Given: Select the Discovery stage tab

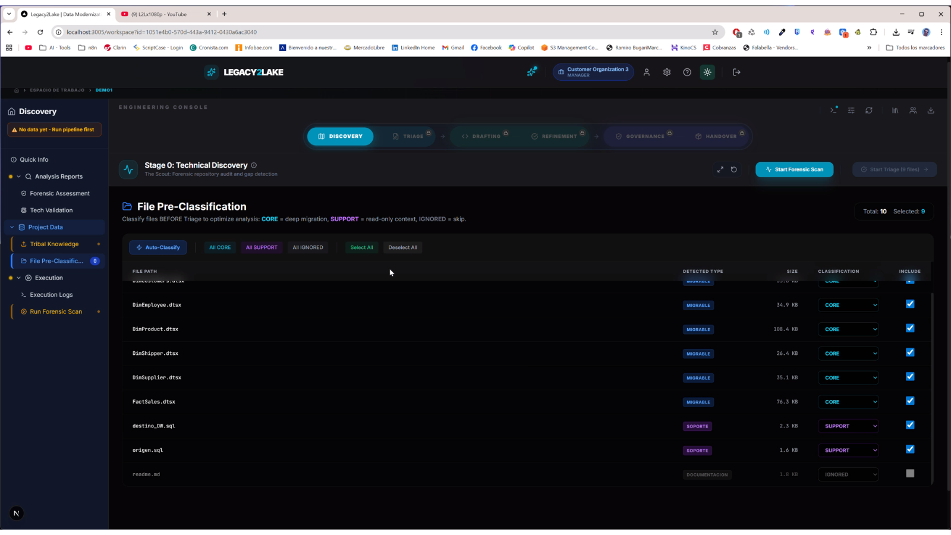Looking at the screenshot, I should [340, 136].
